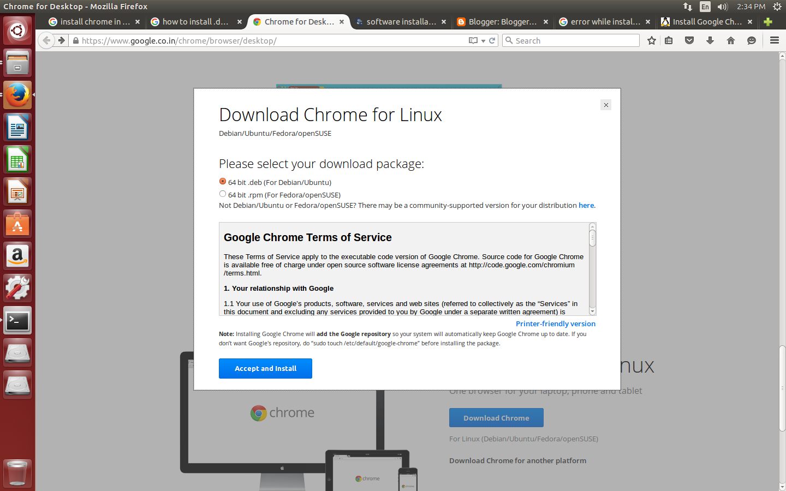Click Download Chrome button behind dialog

pyautogui.click(x=496, y=418)
